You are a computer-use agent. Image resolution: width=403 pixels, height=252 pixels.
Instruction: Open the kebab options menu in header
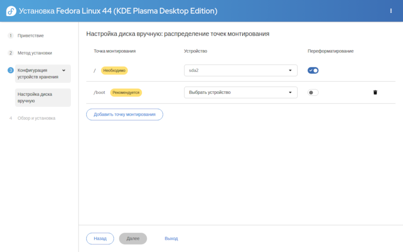point(391,11)
